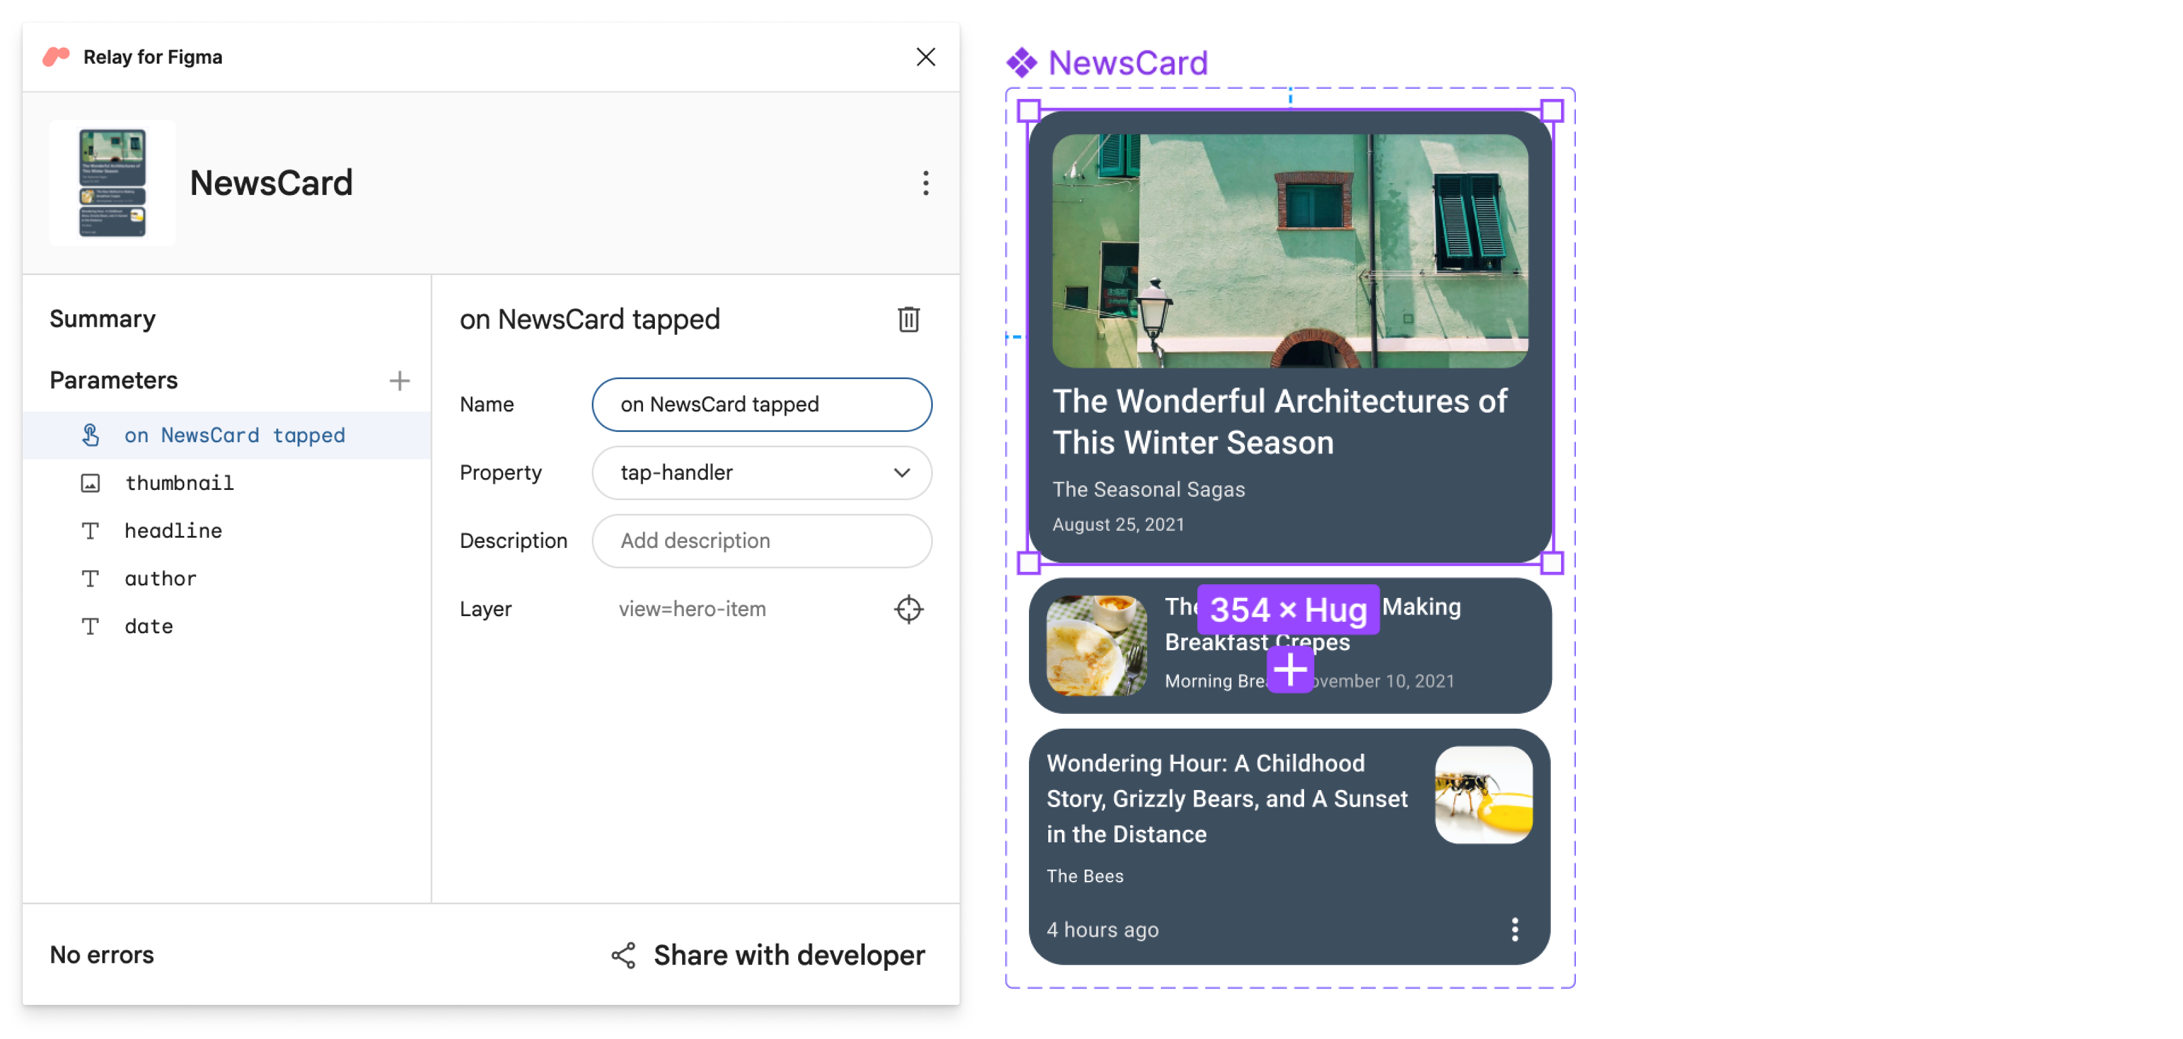
Task: Click the Add description input field
Action: click(x=763, y=541)
